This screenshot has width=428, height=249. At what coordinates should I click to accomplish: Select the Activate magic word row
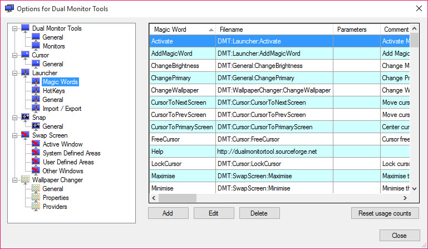pyautogui.click(x=279, y=41)
